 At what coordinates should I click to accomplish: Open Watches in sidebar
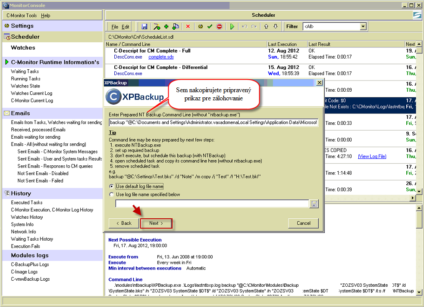(23, 47)
